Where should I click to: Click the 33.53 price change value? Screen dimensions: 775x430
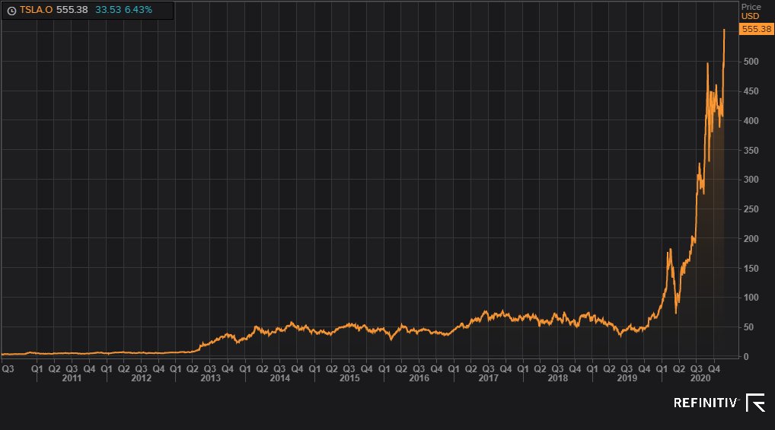[x=107, y=10]
